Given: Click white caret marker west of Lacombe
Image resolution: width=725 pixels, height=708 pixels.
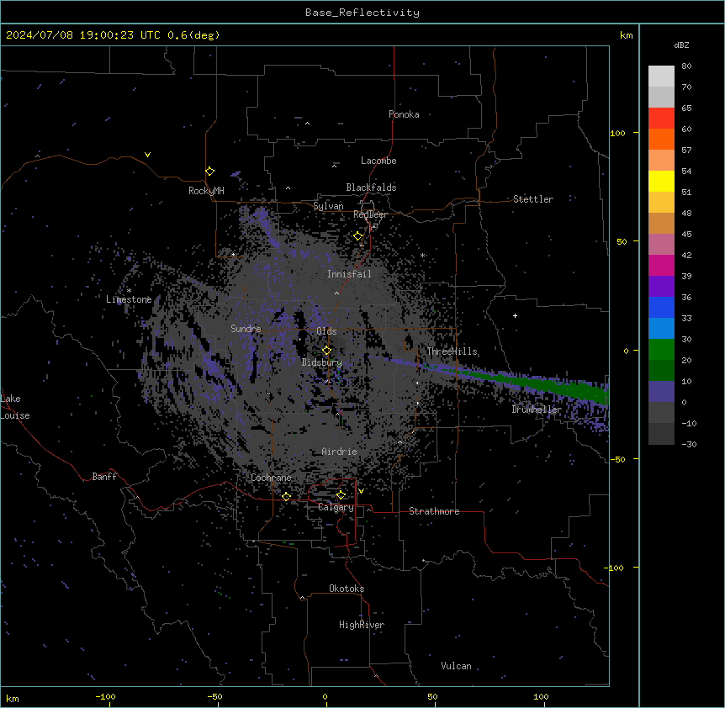Looking at the screenshot, I should point(334,166).
